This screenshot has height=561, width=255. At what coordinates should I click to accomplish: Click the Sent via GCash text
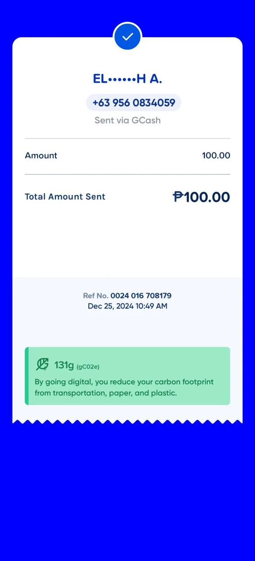tap(127, 120)
